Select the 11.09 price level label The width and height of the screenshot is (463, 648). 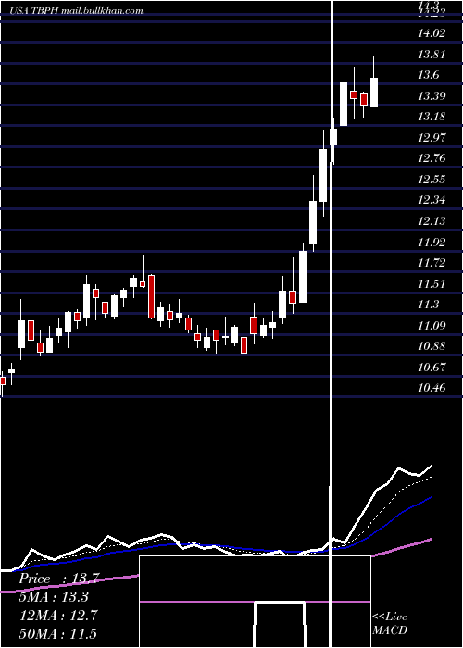(x=432, y=326)
